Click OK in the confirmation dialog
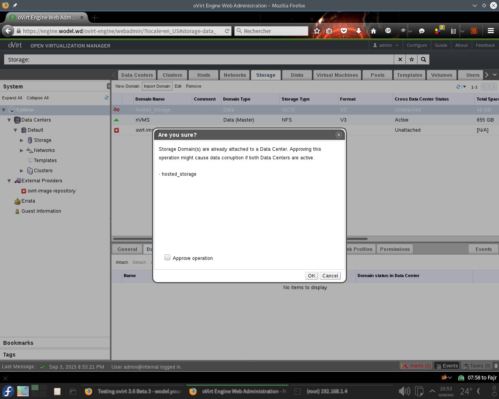 (x=311, y=276)
